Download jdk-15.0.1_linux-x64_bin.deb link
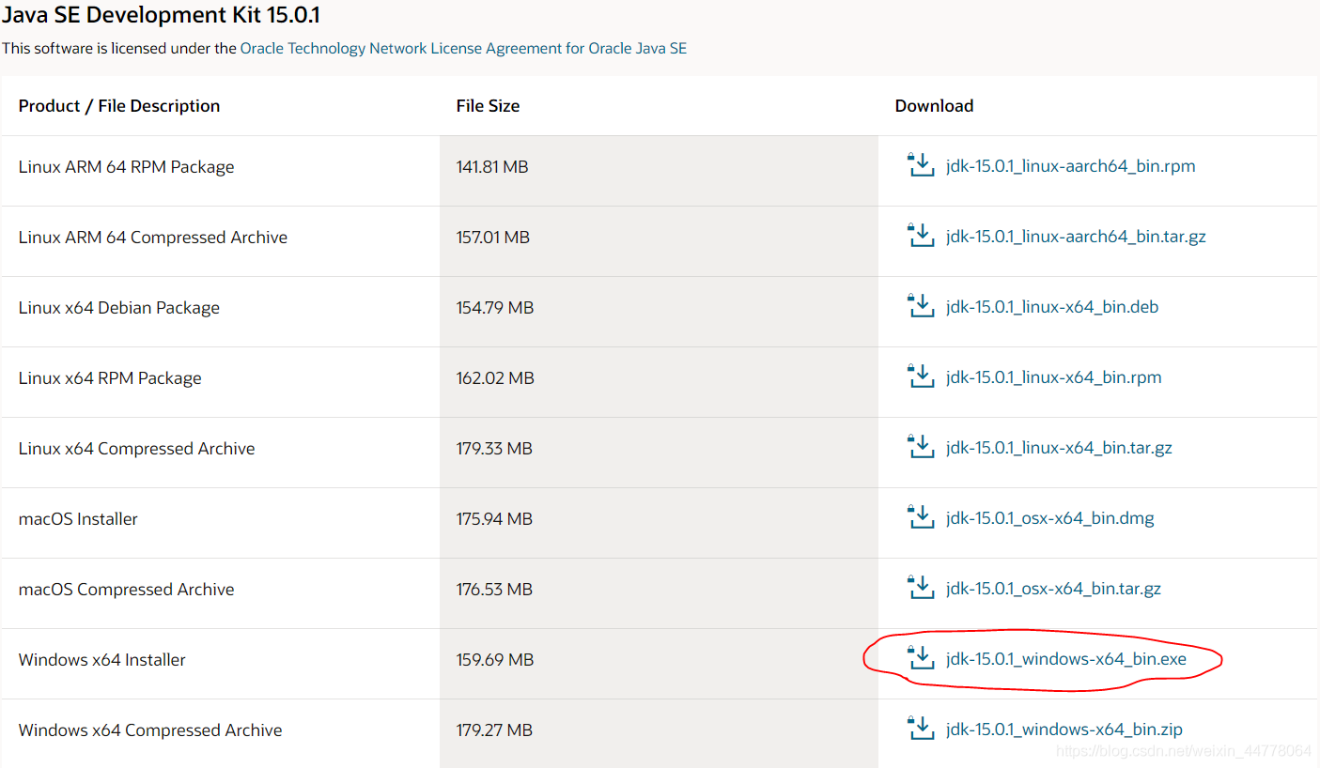 click(1052, 307)
